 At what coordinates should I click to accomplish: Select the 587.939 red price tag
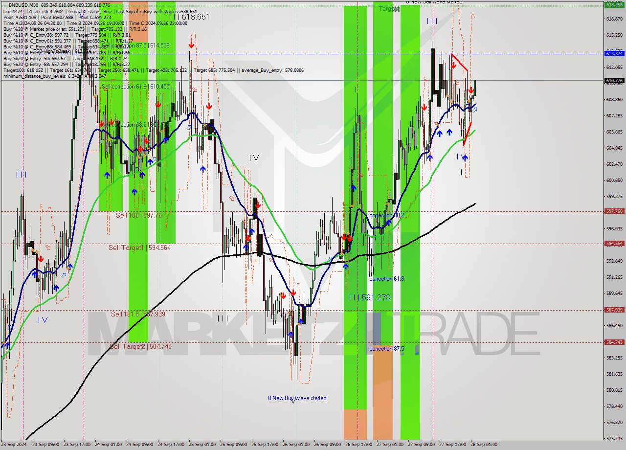[x=614, y=310]
